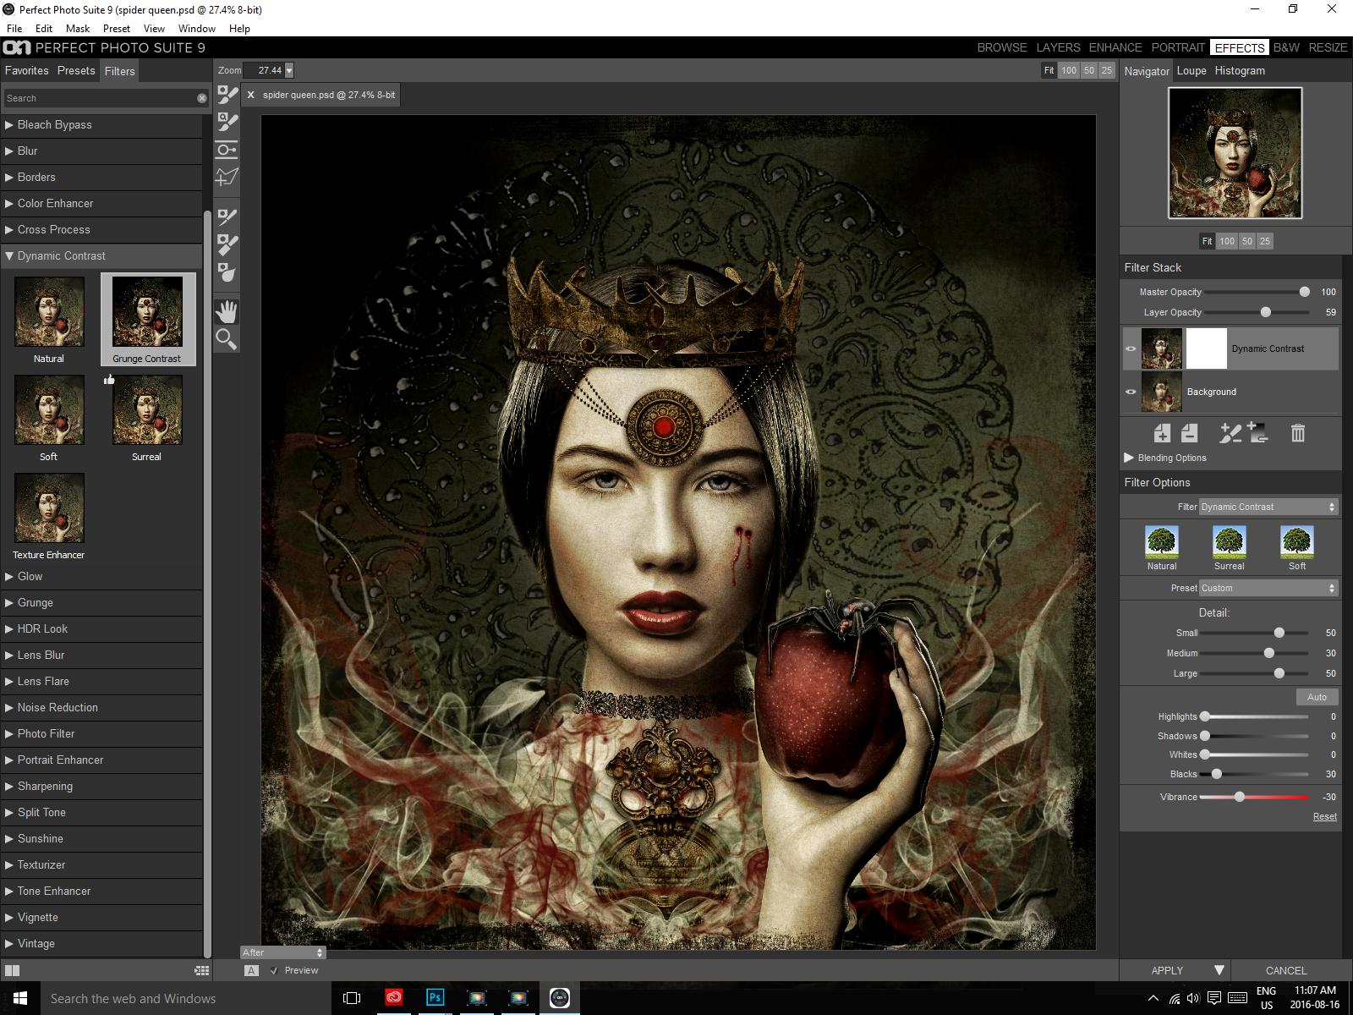Collapse the Dynamic Contrast filter category
Image resolution: width=1353 pixels, height=1015 pixels.
point(10,255)
